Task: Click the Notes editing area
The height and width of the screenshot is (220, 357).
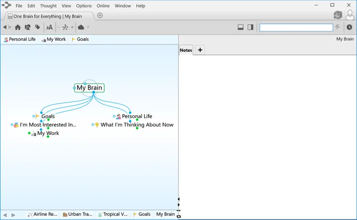Action: pos(268,137)
